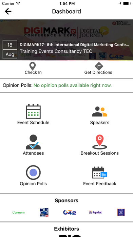Click the Opinion Polls status message
The width and height of the screenshot is (133, 237).
73,85
